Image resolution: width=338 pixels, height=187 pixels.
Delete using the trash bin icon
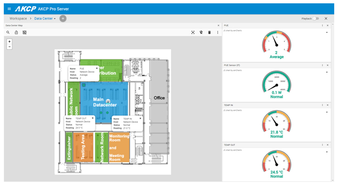point(209,32)
